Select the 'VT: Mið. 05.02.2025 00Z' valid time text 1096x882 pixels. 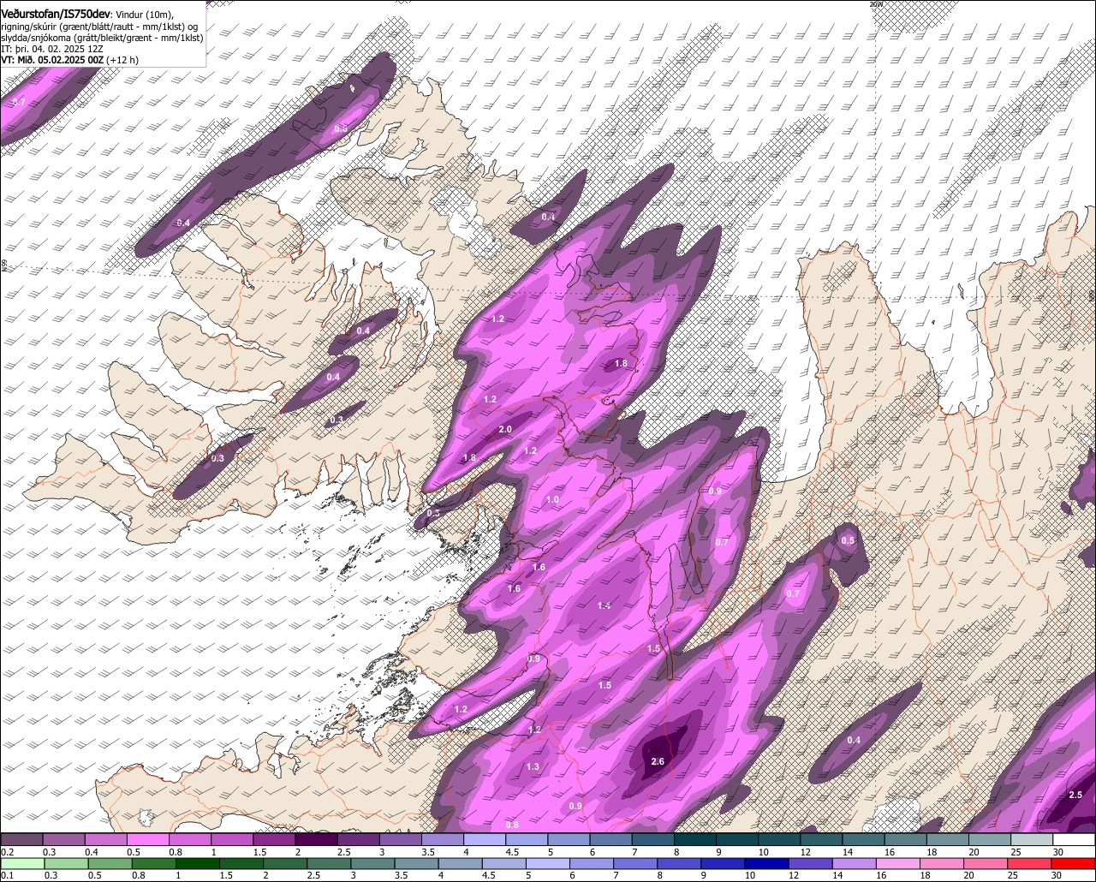53,60
